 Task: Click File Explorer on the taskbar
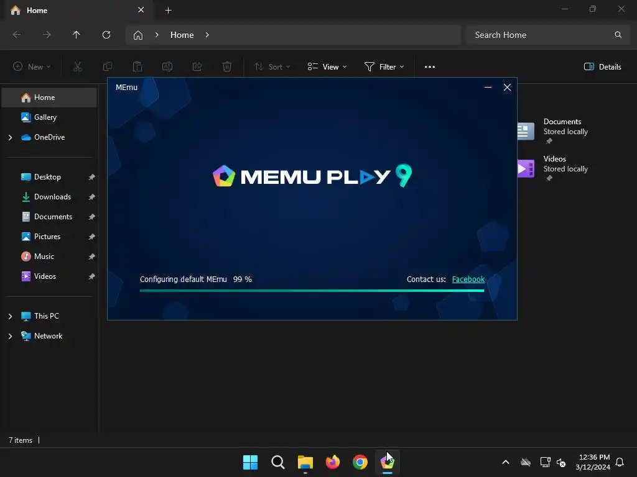(x=305, y=462)
